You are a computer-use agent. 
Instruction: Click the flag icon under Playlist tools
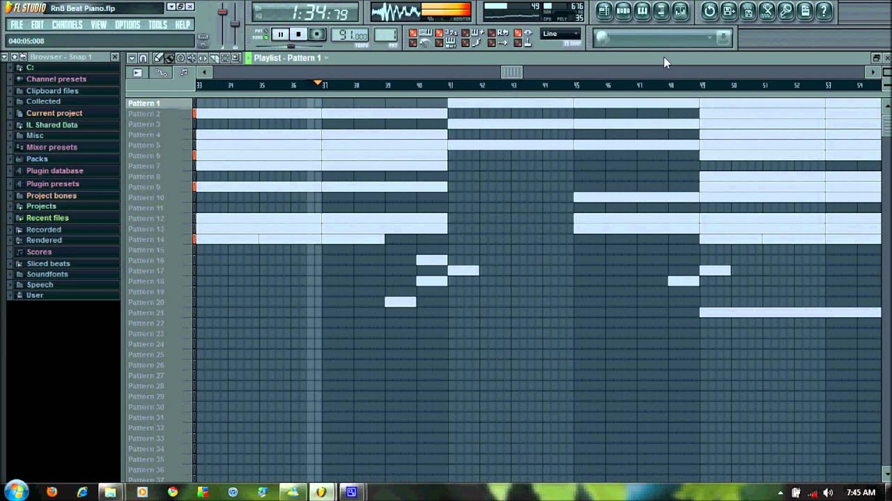click(x=137, y=72)
